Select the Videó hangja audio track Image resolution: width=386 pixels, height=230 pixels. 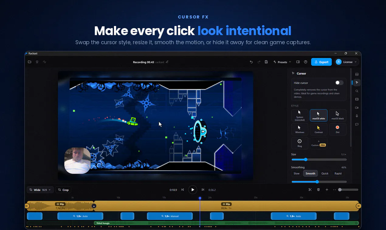[x=226, y=223]
